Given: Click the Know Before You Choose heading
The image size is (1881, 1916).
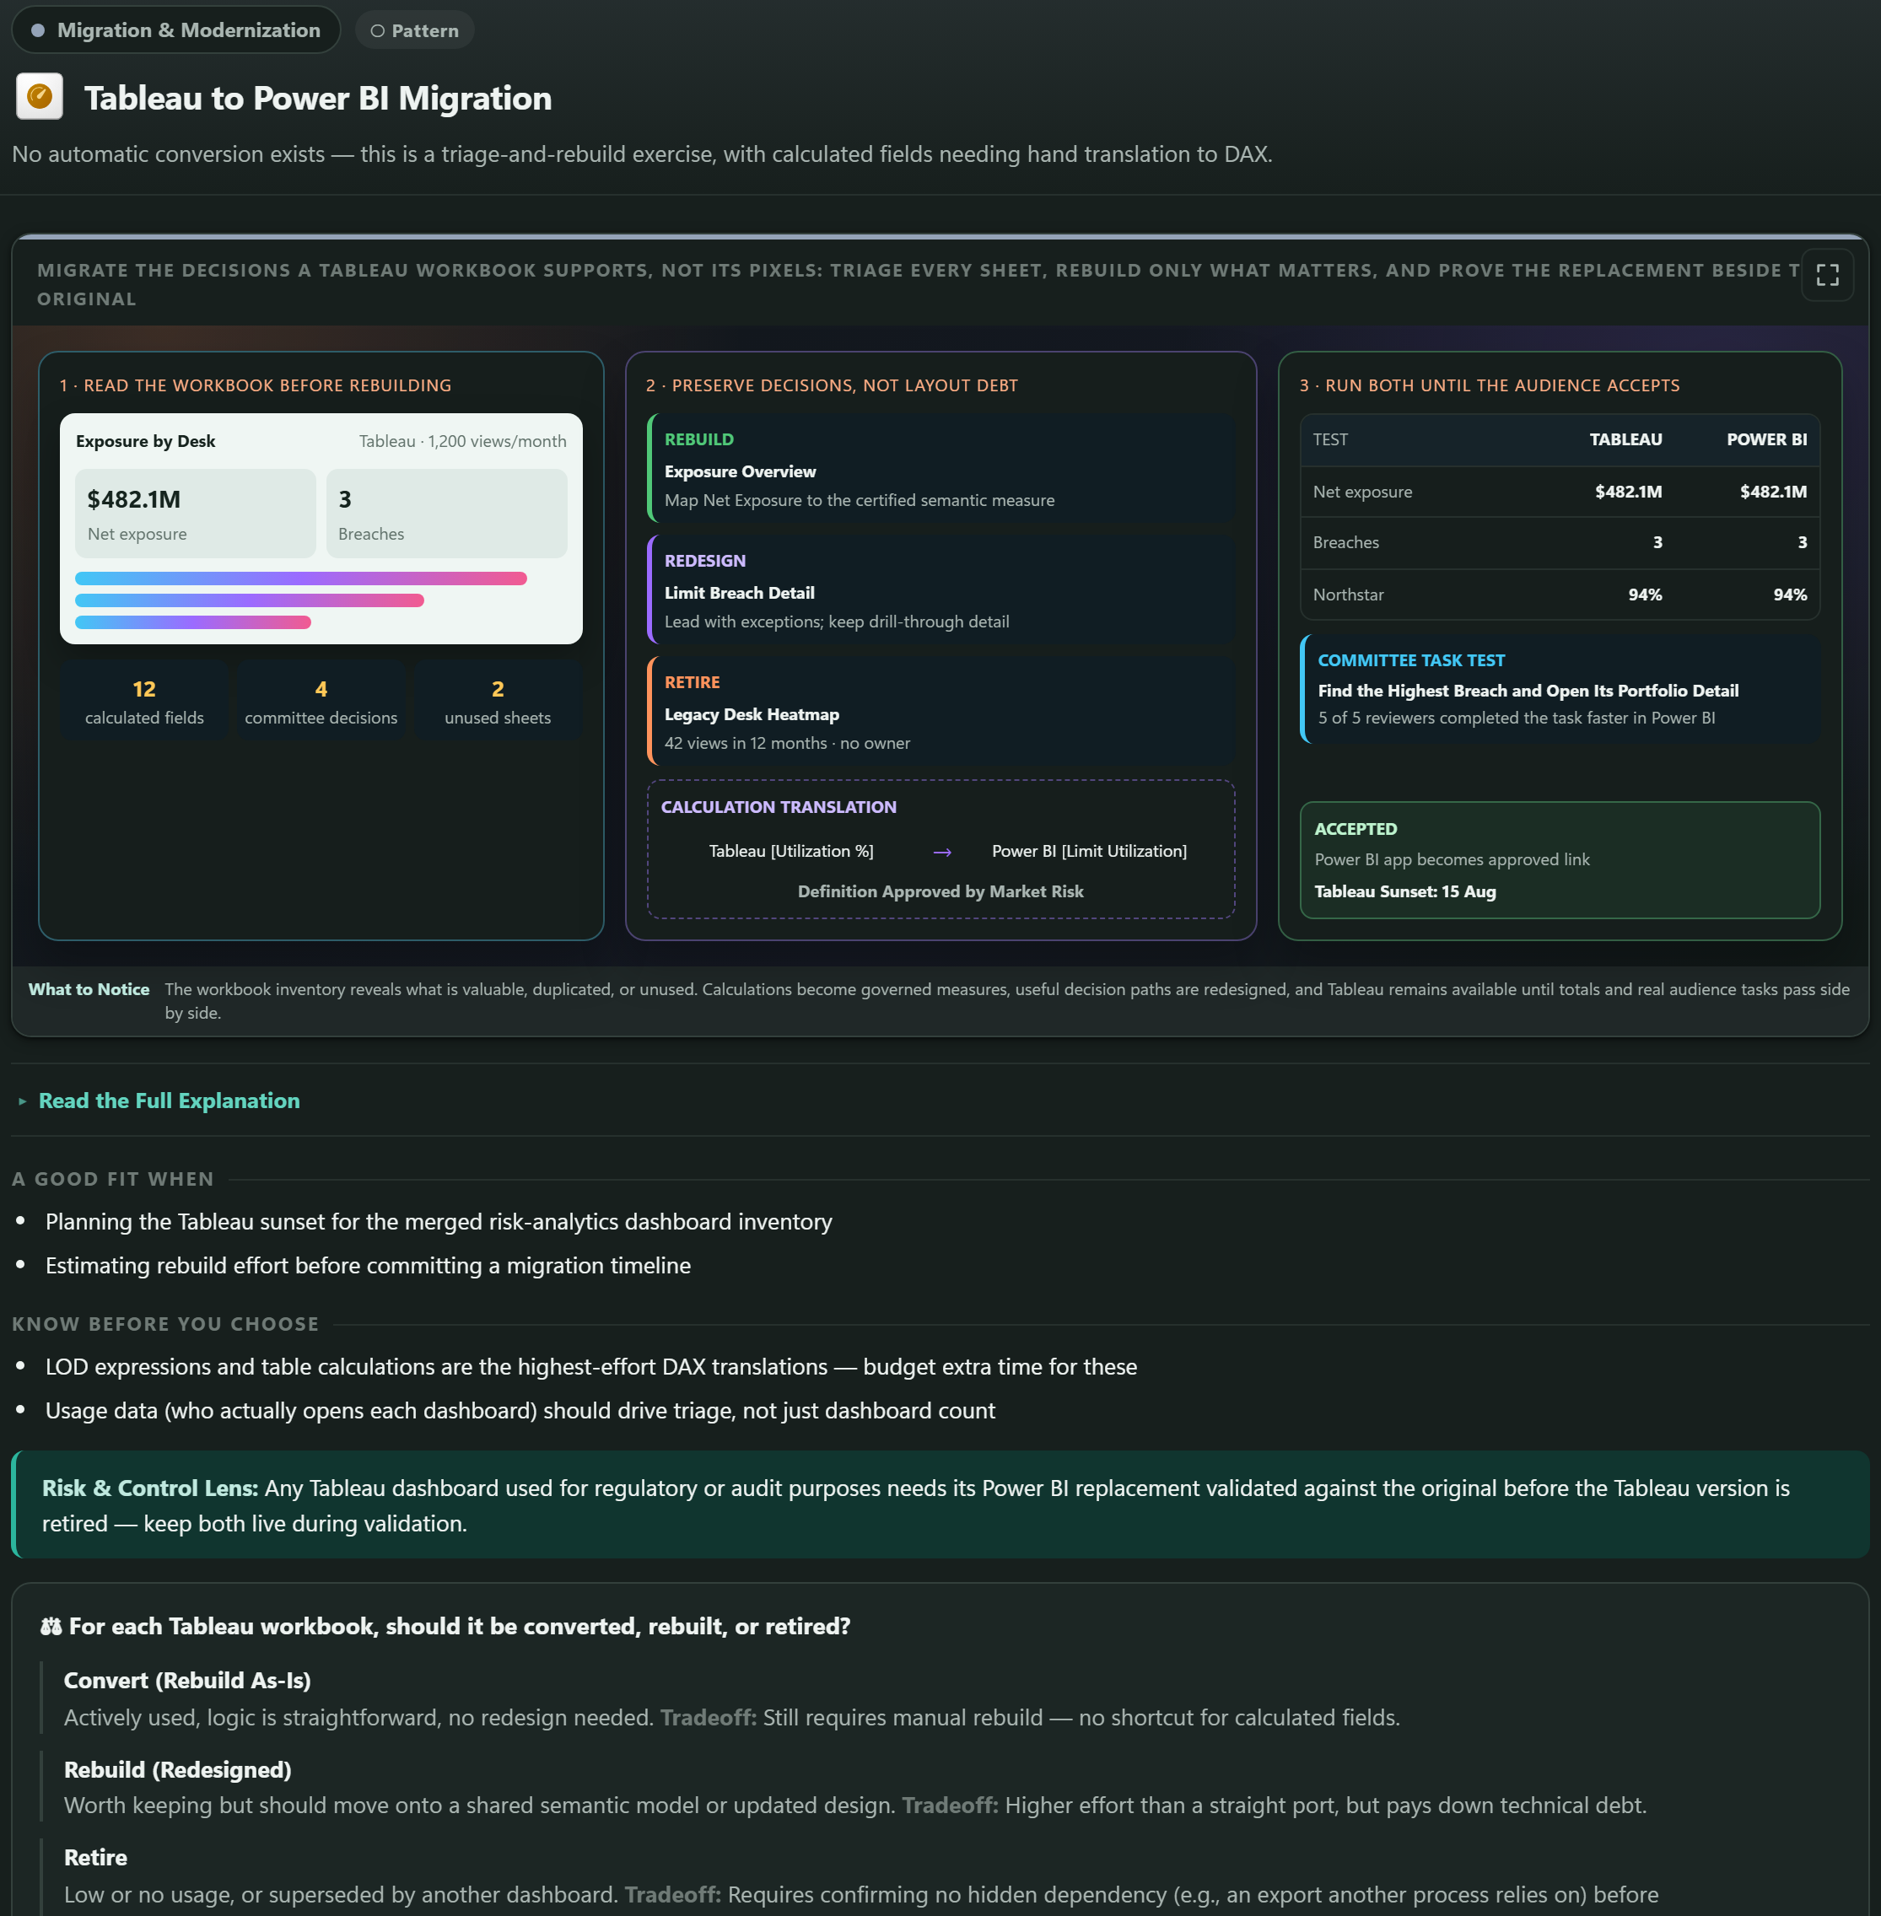Looking at the screenshot, I should [165, 1324].
